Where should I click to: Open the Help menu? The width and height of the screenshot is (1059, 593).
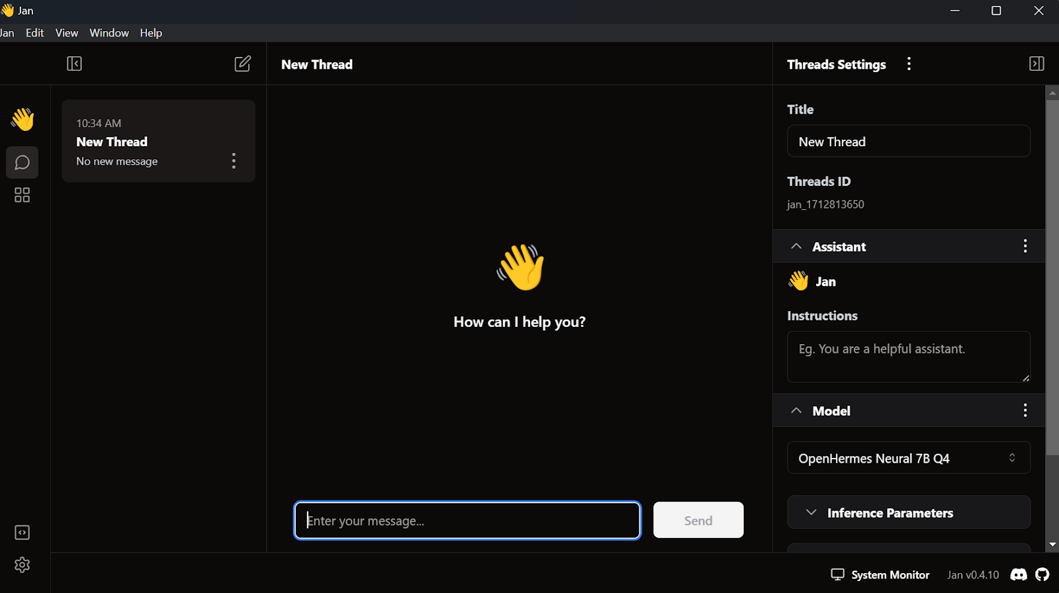coord(151,33)
